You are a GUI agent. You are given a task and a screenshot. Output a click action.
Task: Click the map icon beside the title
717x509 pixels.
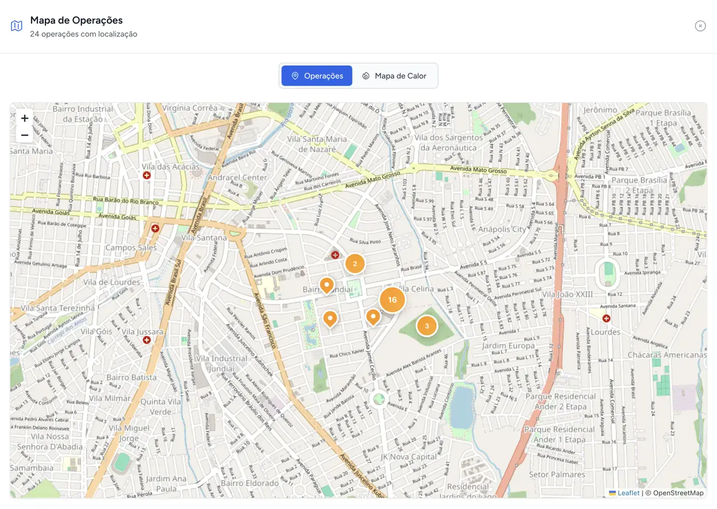(17, 26)
